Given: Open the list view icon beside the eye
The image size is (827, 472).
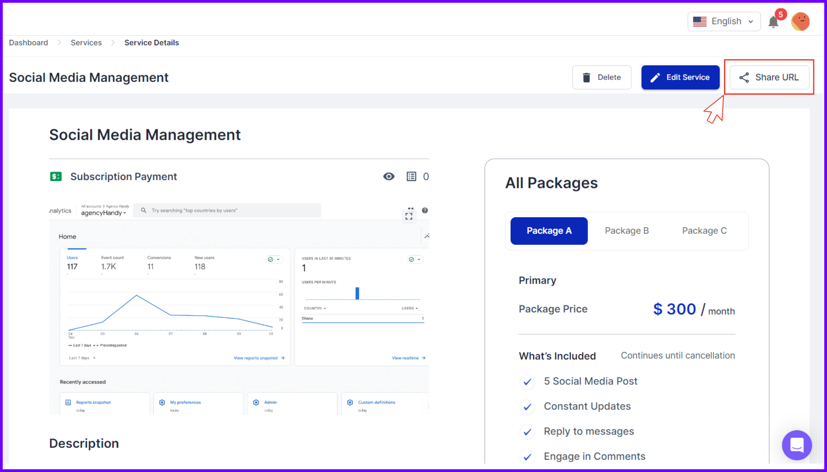Looking at the screenshot, I should [411, 176].
